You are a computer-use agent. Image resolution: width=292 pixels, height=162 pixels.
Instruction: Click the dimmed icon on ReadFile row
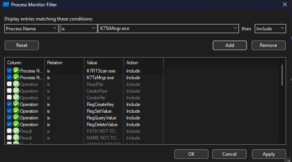pos(16,84)
